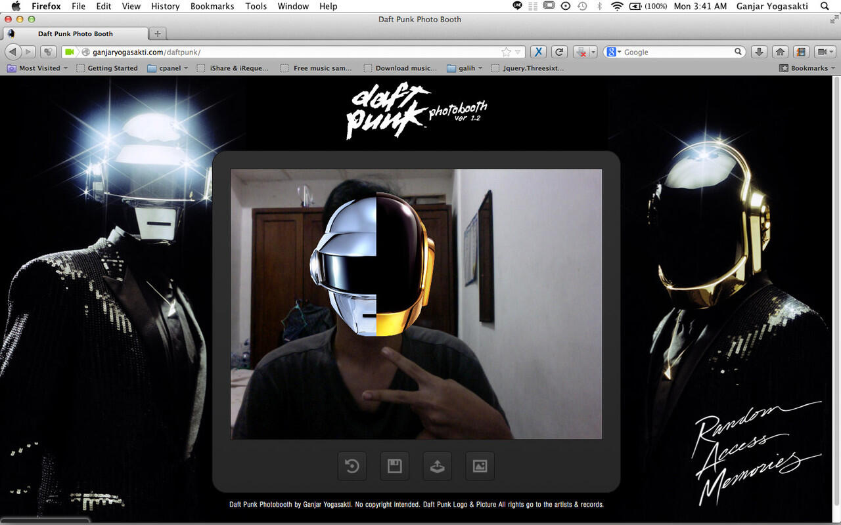Open the File menu
This screenshot has width=841, height=525.
point(78,6)
